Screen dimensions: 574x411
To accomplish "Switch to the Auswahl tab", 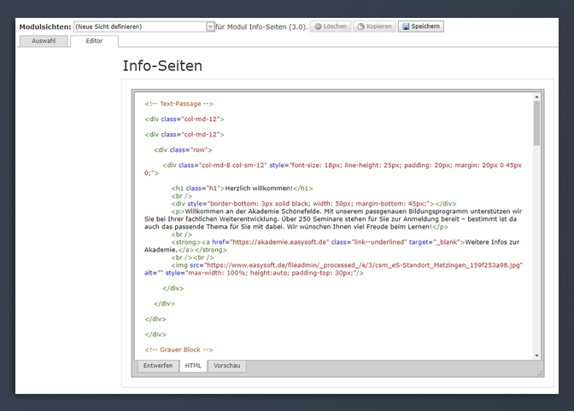I will click(42, 41).
